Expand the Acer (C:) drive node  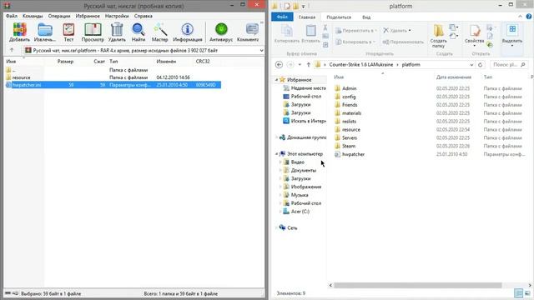coord(280,212)
